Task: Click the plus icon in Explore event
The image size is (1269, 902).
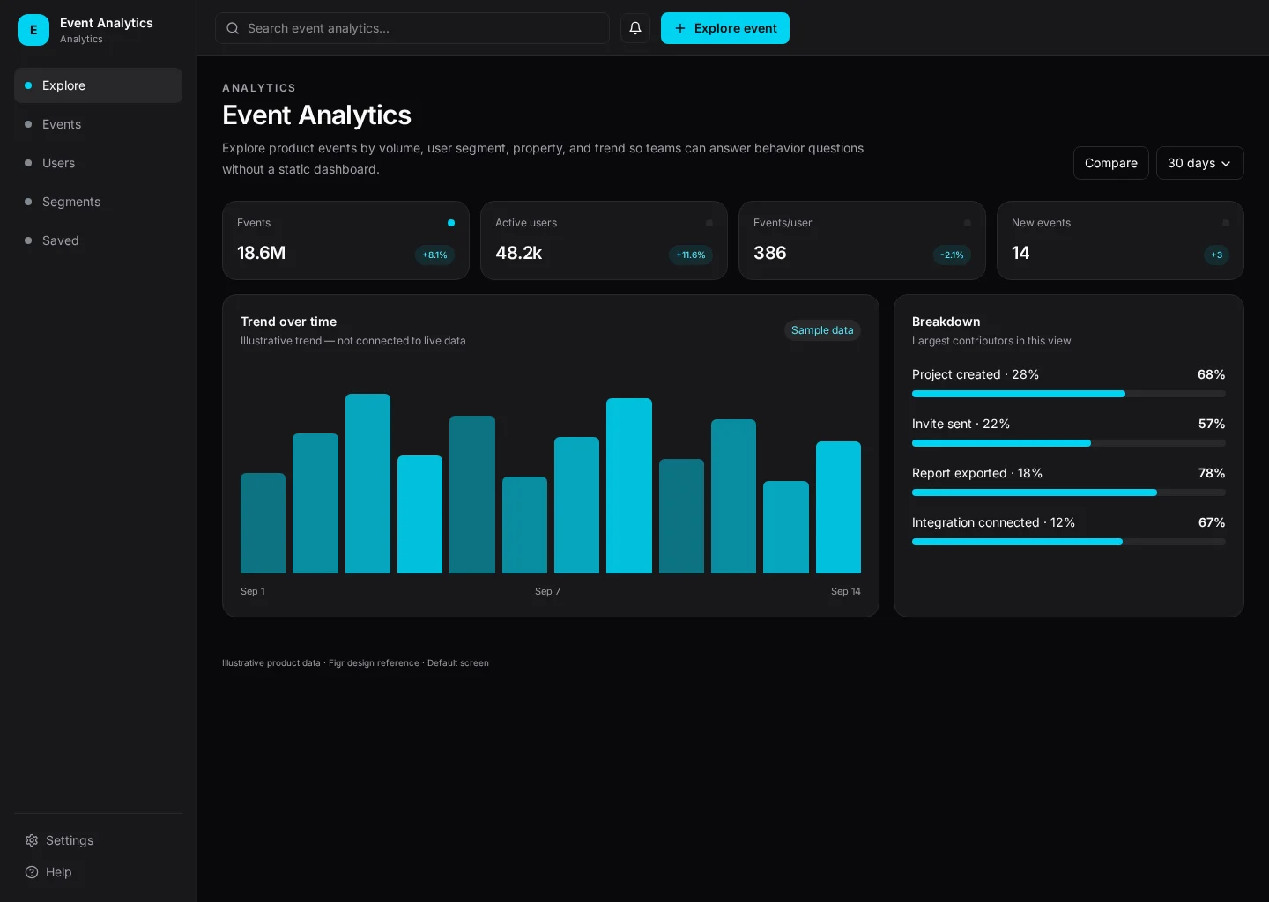Action: 680,28
